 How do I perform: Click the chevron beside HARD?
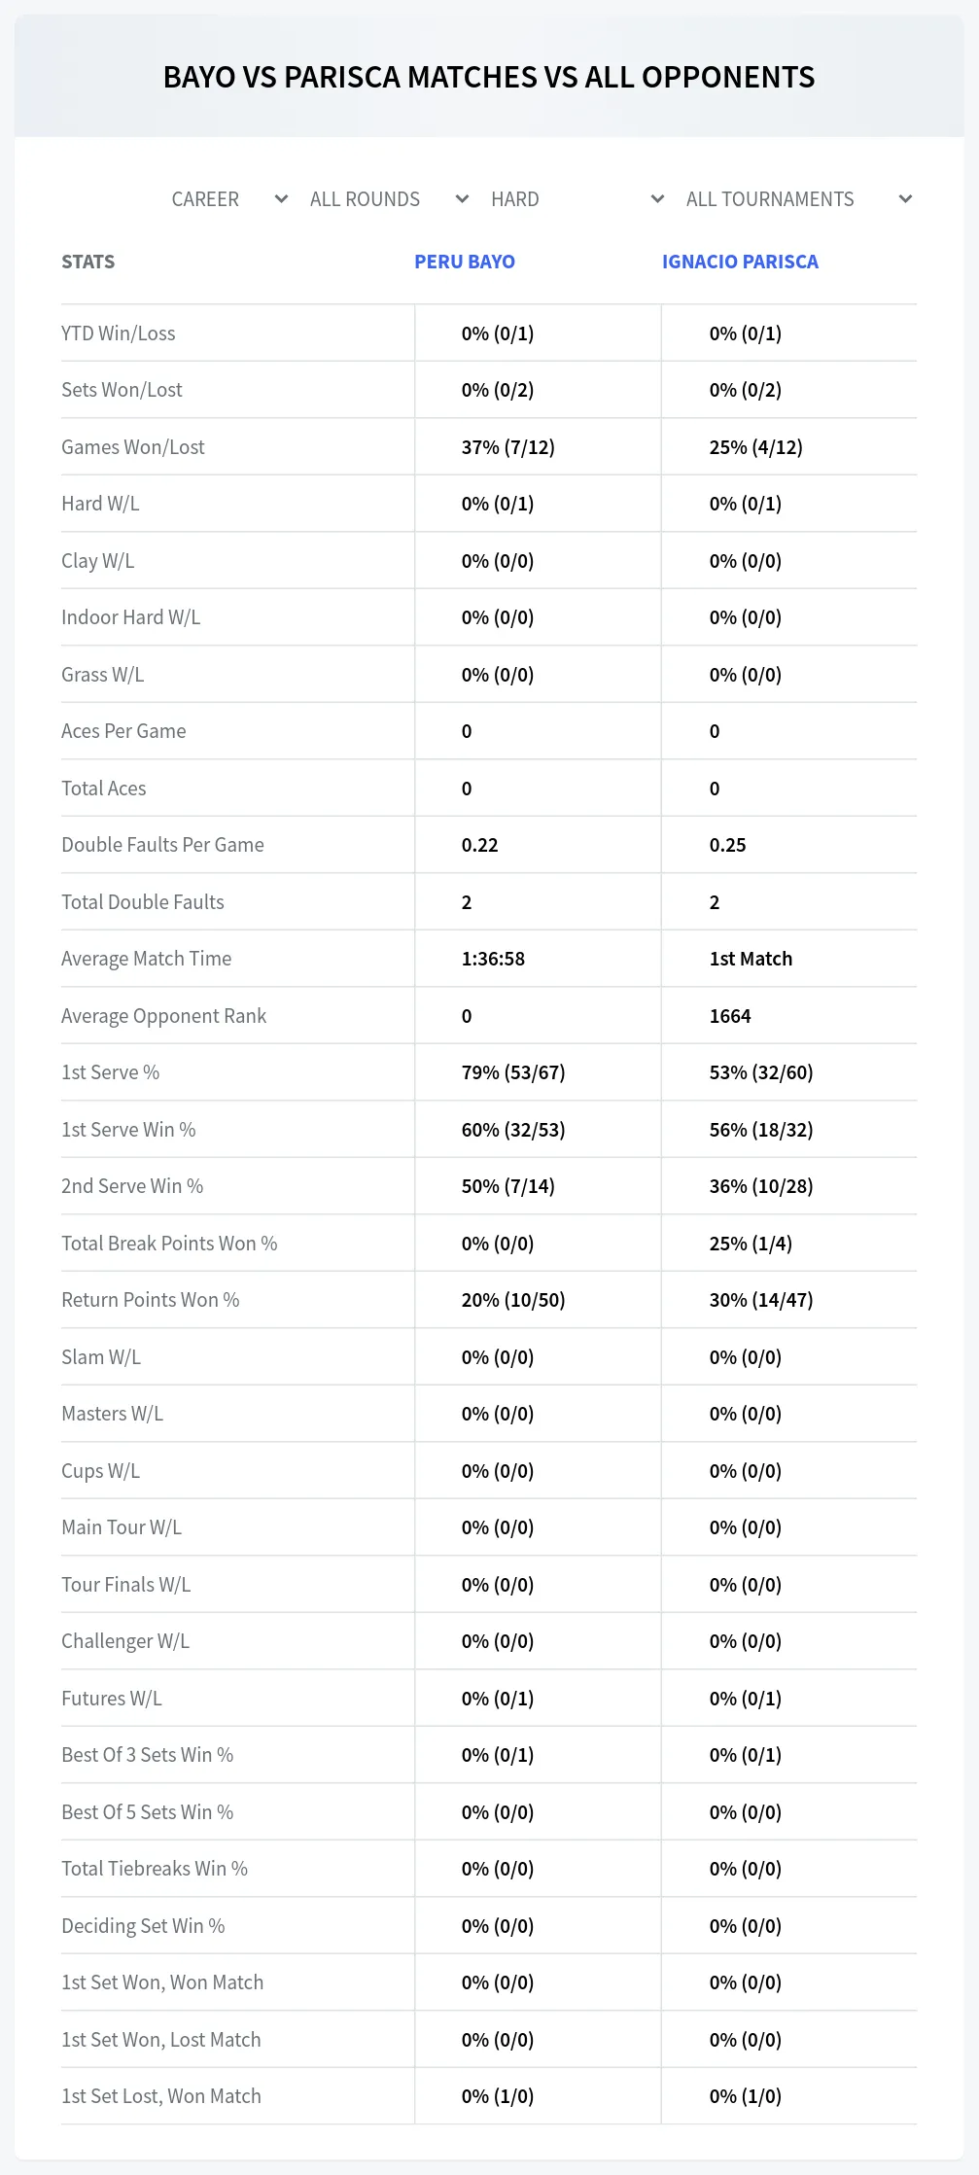[657, 199]
